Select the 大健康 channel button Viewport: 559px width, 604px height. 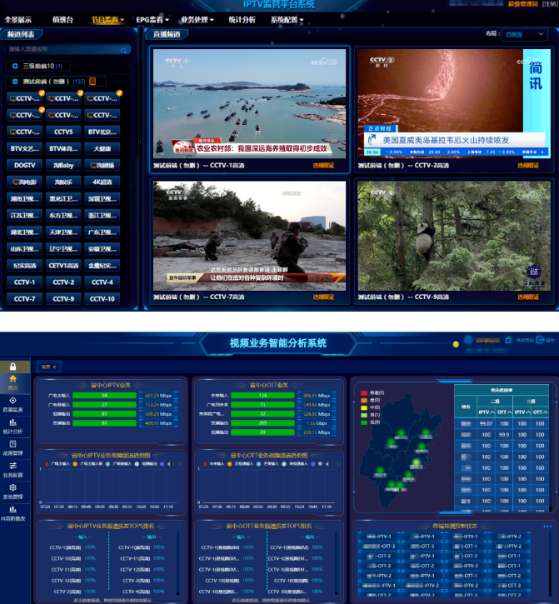coord(102,148)
